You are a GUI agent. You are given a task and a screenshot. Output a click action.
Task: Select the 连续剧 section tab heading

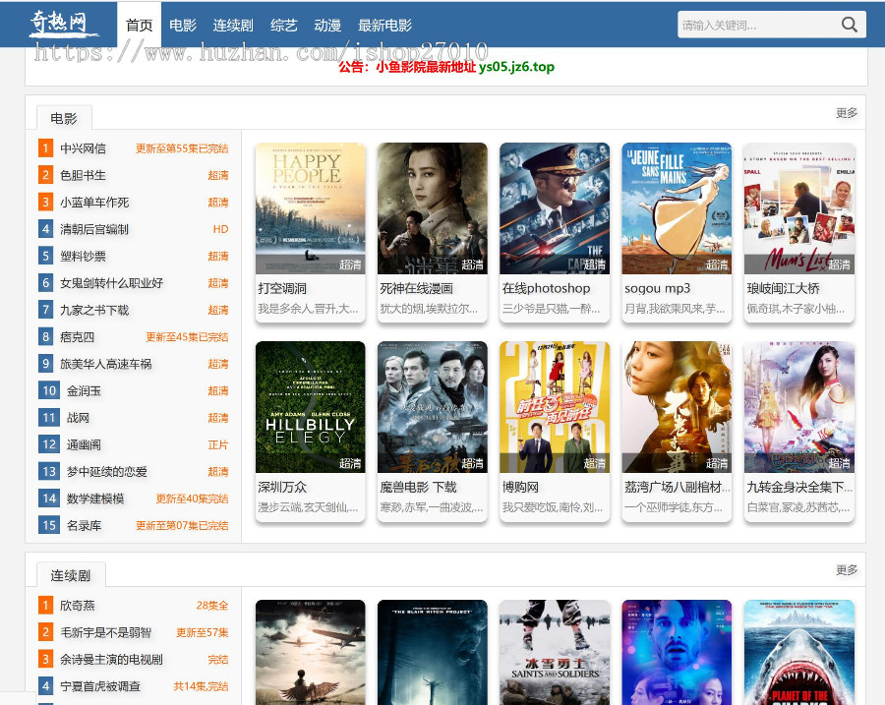(x=71, y=575)
